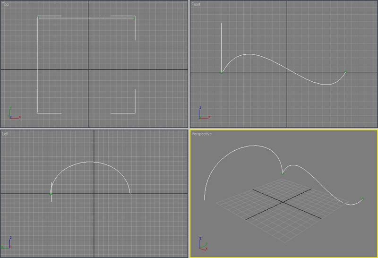
Task: Select the green vertex in Left viewport
Action: pos(51,194)
